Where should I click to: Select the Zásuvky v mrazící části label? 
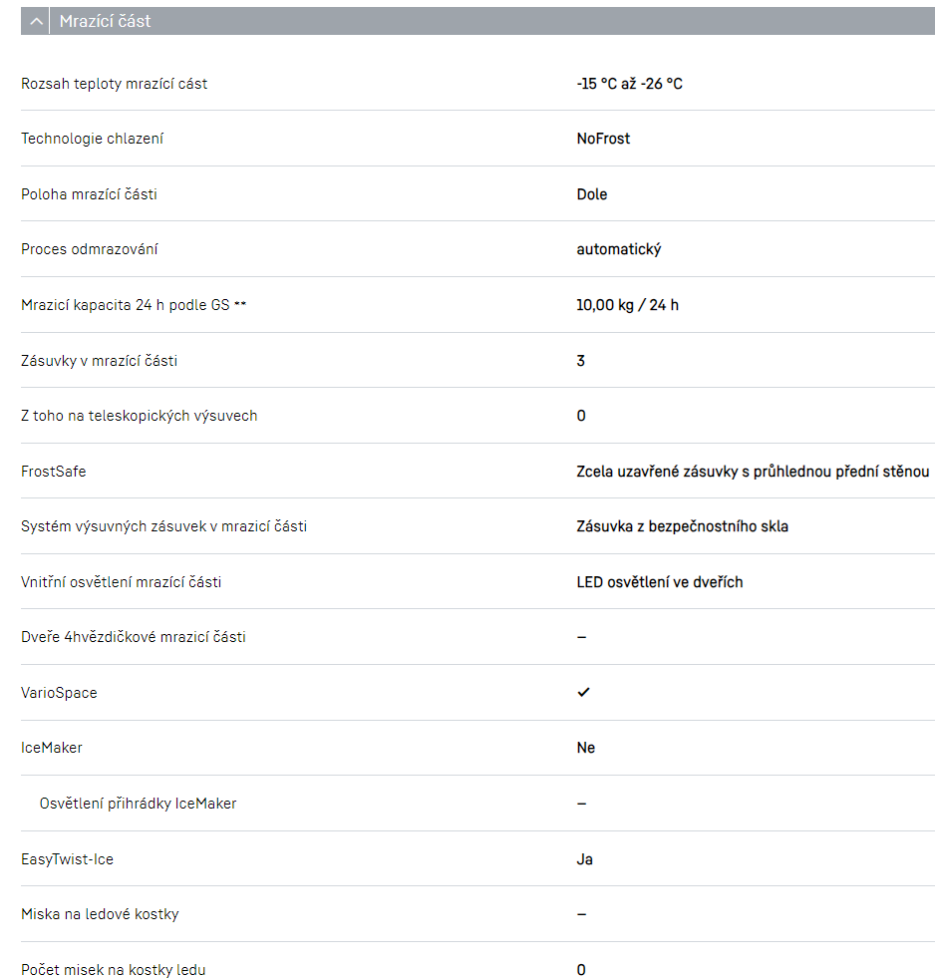coord(100,361)
